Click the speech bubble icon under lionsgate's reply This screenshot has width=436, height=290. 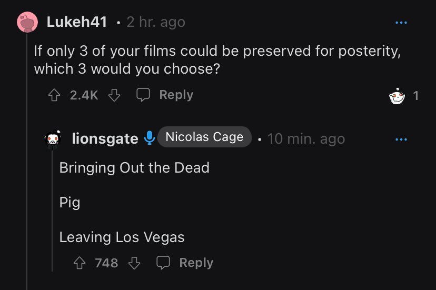(163, 263)
